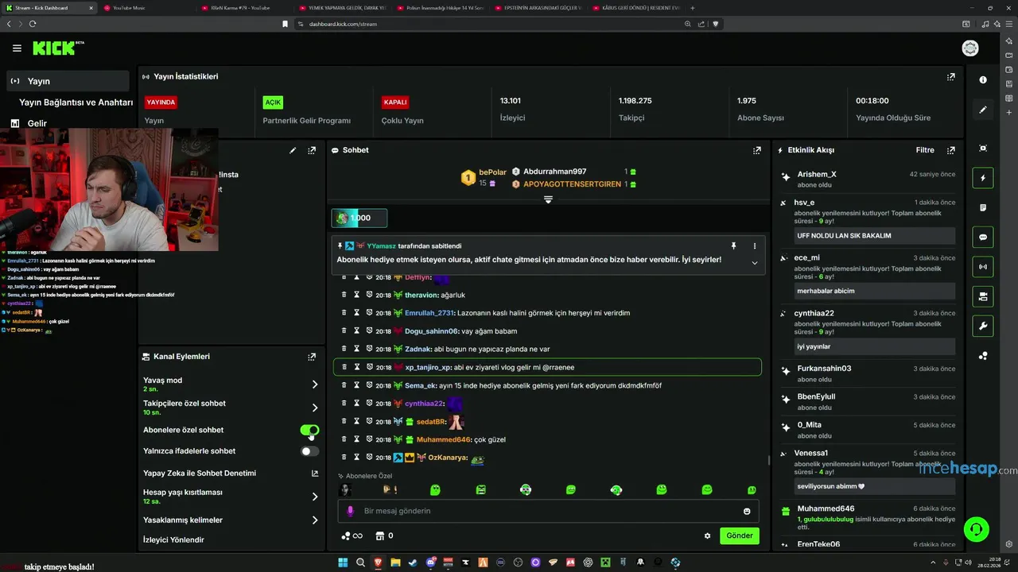Click the İzleyici Yönlendir option

pyautogui.click(x=173, y=540)
